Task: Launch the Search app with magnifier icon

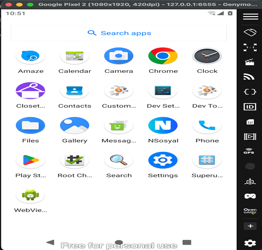Action: (119, 160)
